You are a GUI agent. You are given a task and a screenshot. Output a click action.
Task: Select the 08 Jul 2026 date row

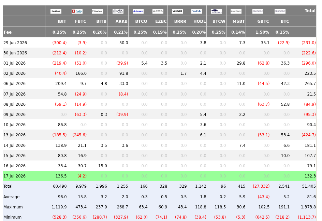click(160, 104)
